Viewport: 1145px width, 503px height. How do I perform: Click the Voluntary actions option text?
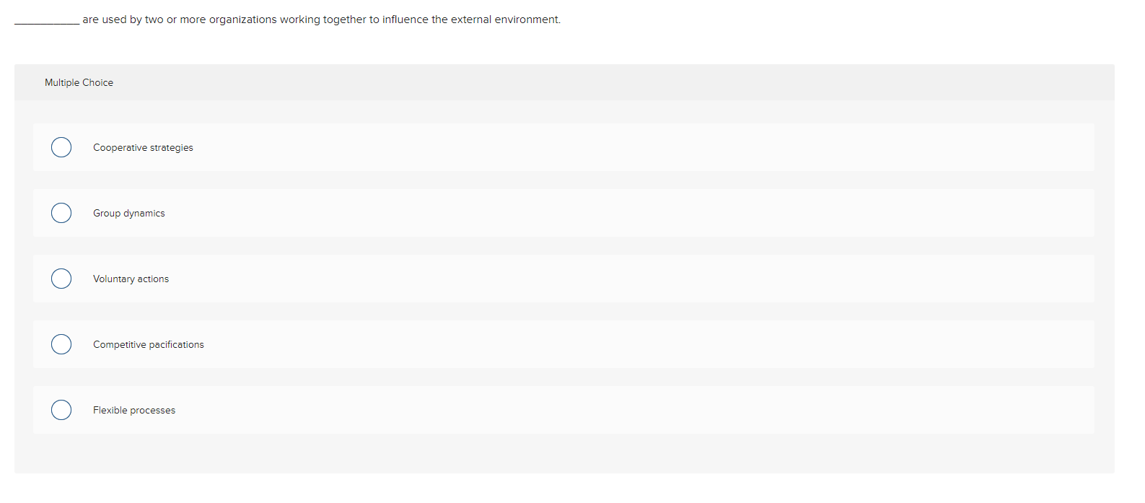131,279
